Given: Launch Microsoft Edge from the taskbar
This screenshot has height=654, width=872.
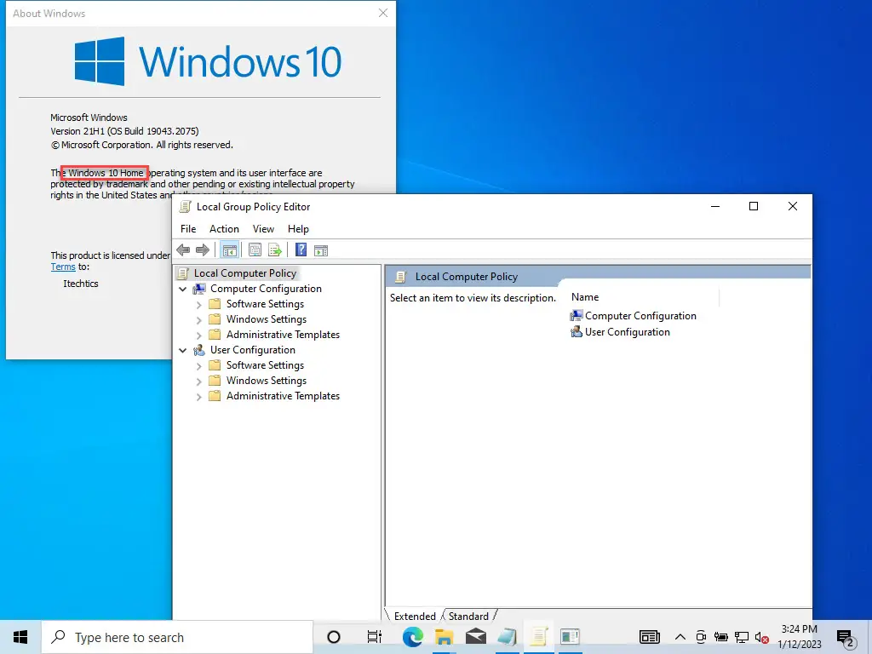Looking at the screenshot, I should pyautogui.click(x=413, y=637).
